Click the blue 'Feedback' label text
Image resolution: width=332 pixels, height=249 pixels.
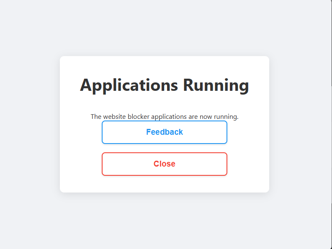click(165, 132)
